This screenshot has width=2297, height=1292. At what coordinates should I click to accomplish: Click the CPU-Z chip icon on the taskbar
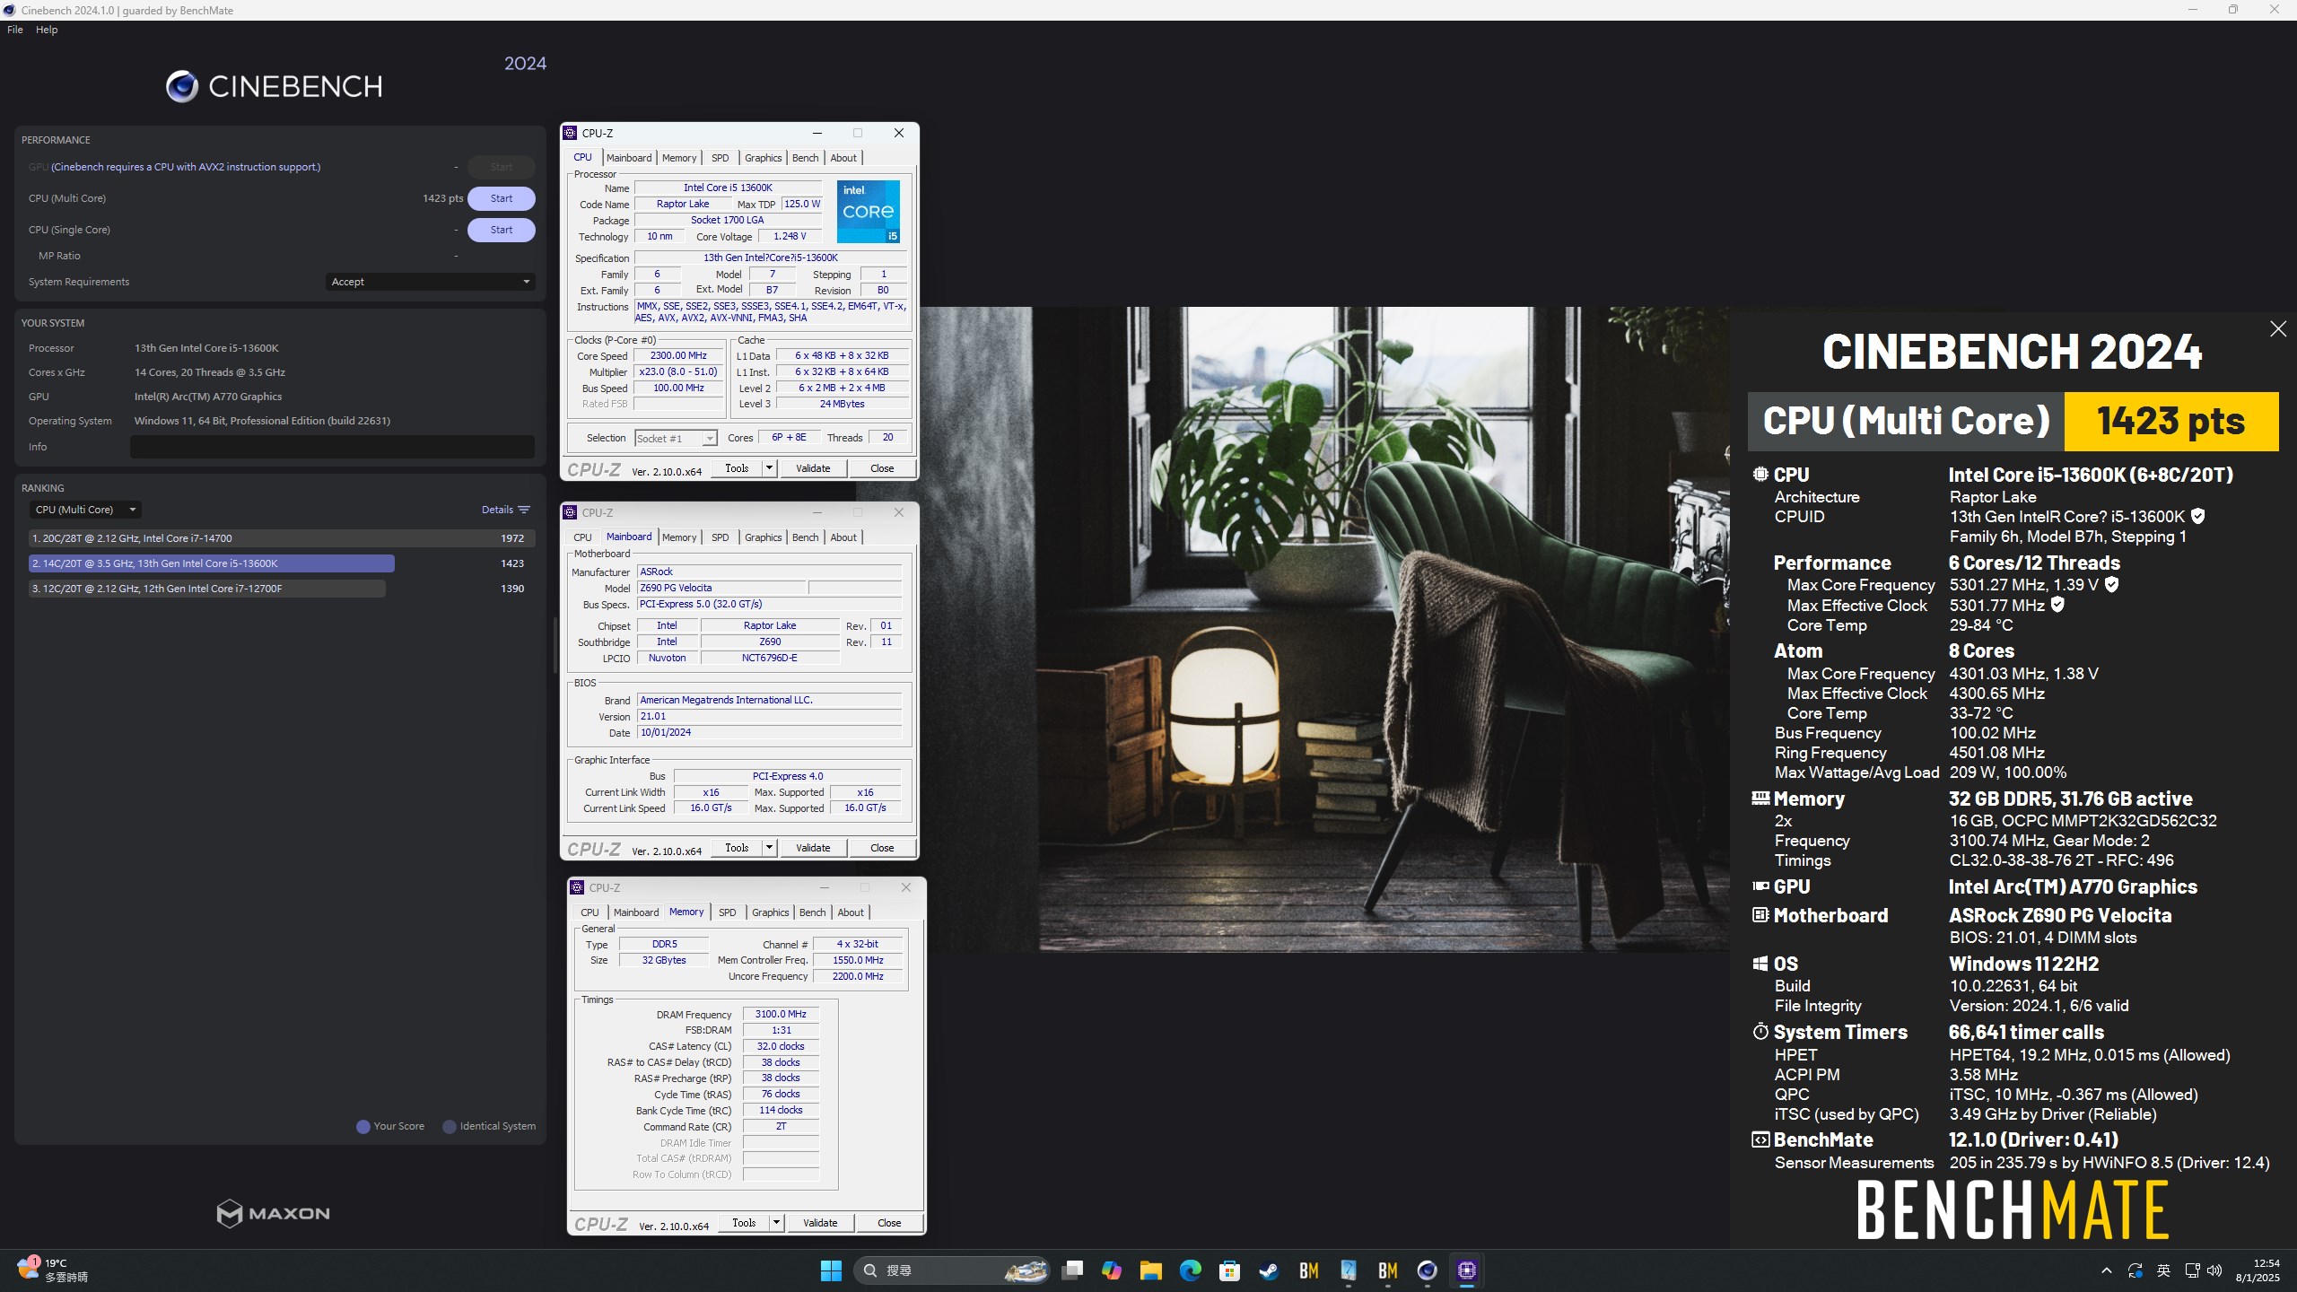click(x=1467, y=1270)
